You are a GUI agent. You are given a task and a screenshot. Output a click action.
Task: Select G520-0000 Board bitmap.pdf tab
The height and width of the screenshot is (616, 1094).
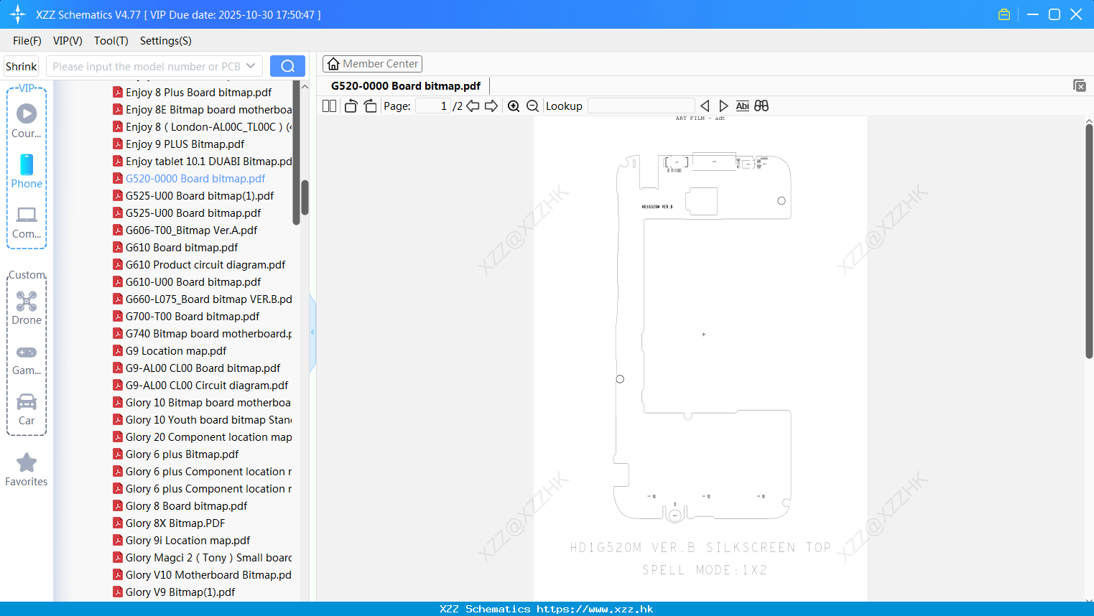click(x=406, y=85)
